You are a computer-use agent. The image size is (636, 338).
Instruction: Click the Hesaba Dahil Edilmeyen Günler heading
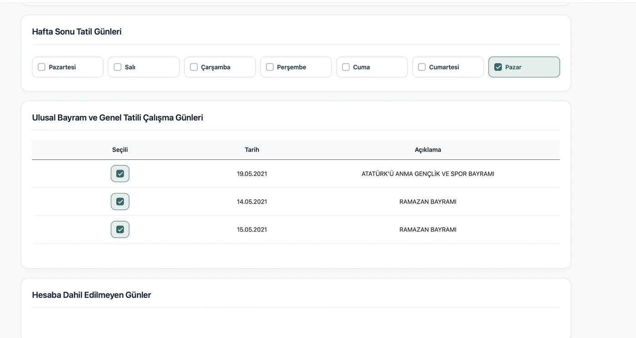coord(91,295)
